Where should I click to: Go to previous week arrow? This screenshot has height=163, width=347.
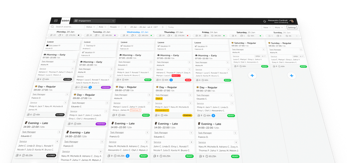click(x=125, y=27)
